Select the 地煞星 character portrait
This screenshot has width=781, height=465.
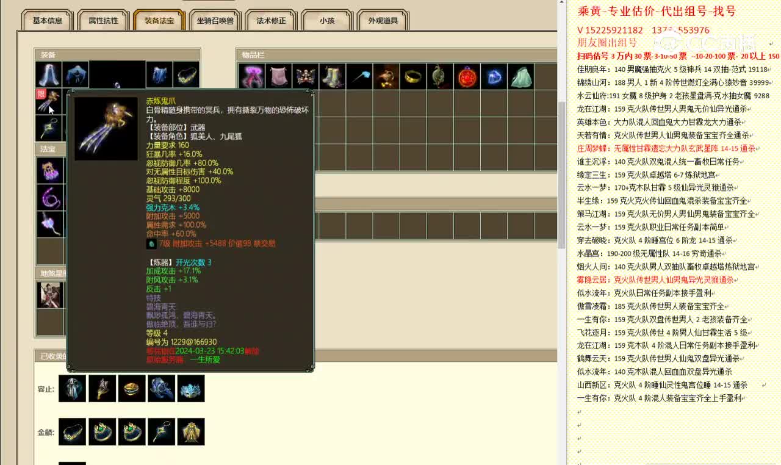click(50, 295)
